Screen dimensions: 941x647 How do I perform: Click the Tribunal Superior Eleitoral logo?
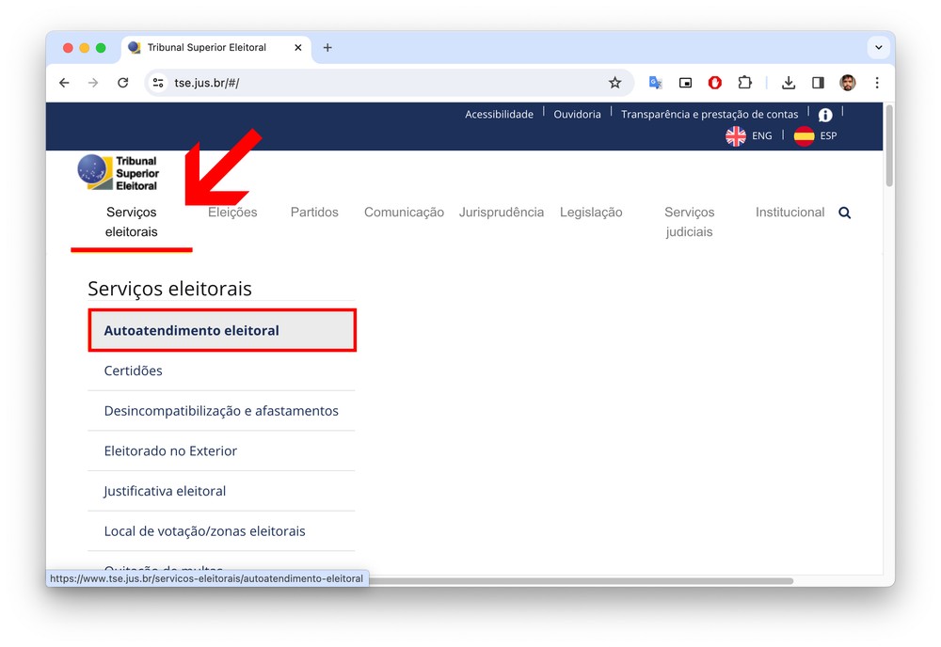(x=119, y=173)
